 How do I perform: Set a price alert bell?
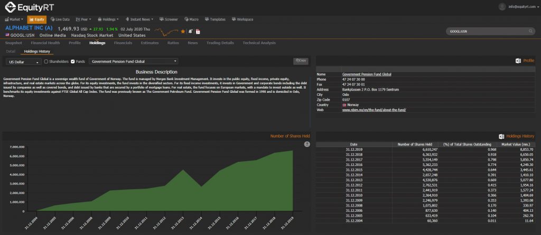tap(190, 31)
